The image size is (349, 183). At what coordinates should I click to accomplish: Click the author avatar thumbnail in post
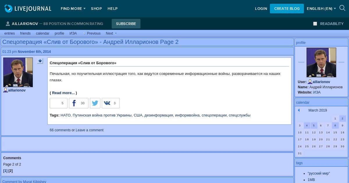[x=18, y=72]
